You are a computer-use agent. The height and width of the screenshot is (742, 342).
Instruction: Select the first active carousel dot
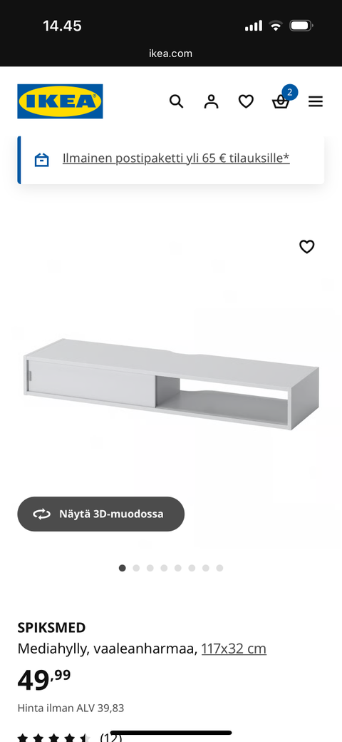click(x=123, y=568)
